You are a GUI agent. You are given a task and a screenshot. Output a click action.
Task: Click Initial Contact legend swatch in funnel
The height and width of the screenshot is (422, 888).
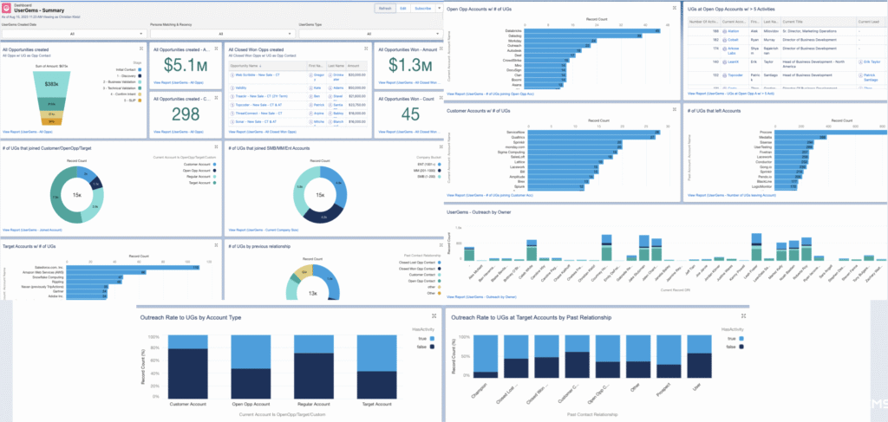140,68
